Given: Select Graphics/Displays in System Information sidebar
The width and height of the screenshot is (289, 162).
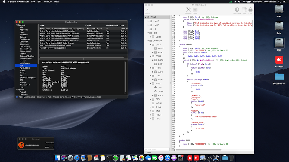Looking at the screenshot, I should point(27,56).
